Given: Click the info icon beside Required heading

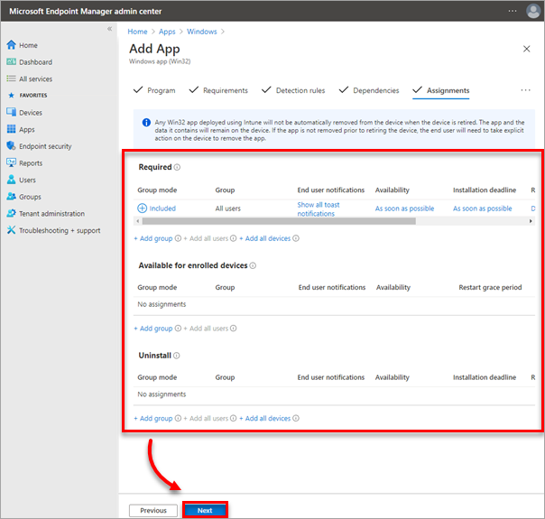Looking at the screenshot, I should click(177, 167).
